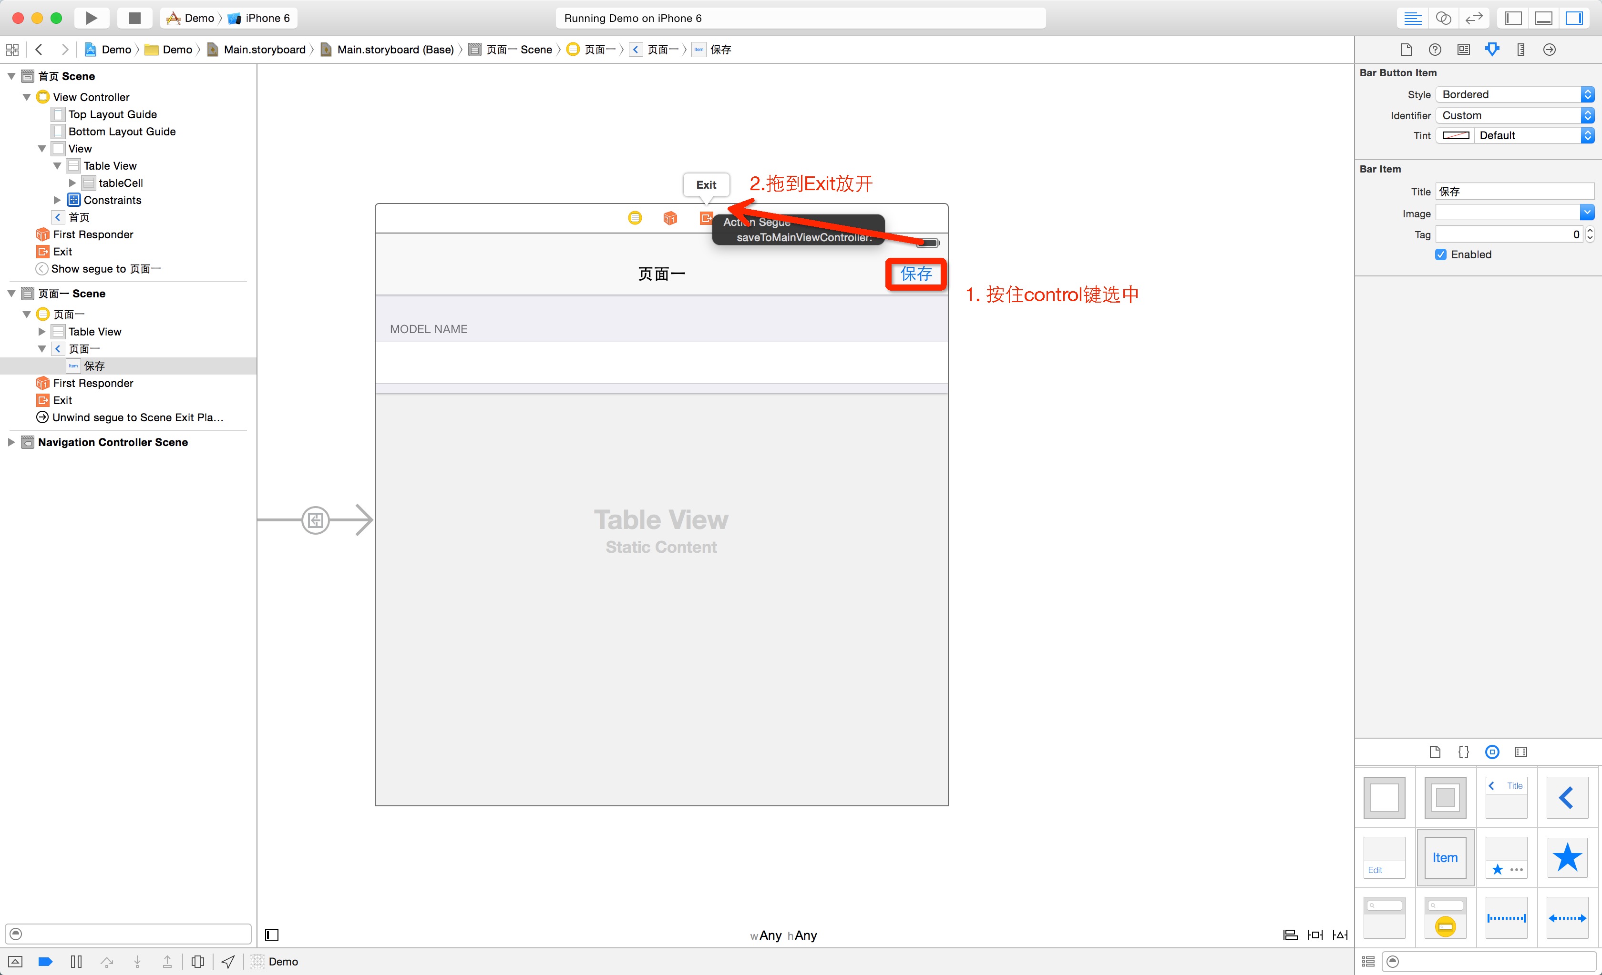Open the Size inspector tab
Image resolution: width=1602 pixels, height=975 pixels.
tap(1521, 50)
